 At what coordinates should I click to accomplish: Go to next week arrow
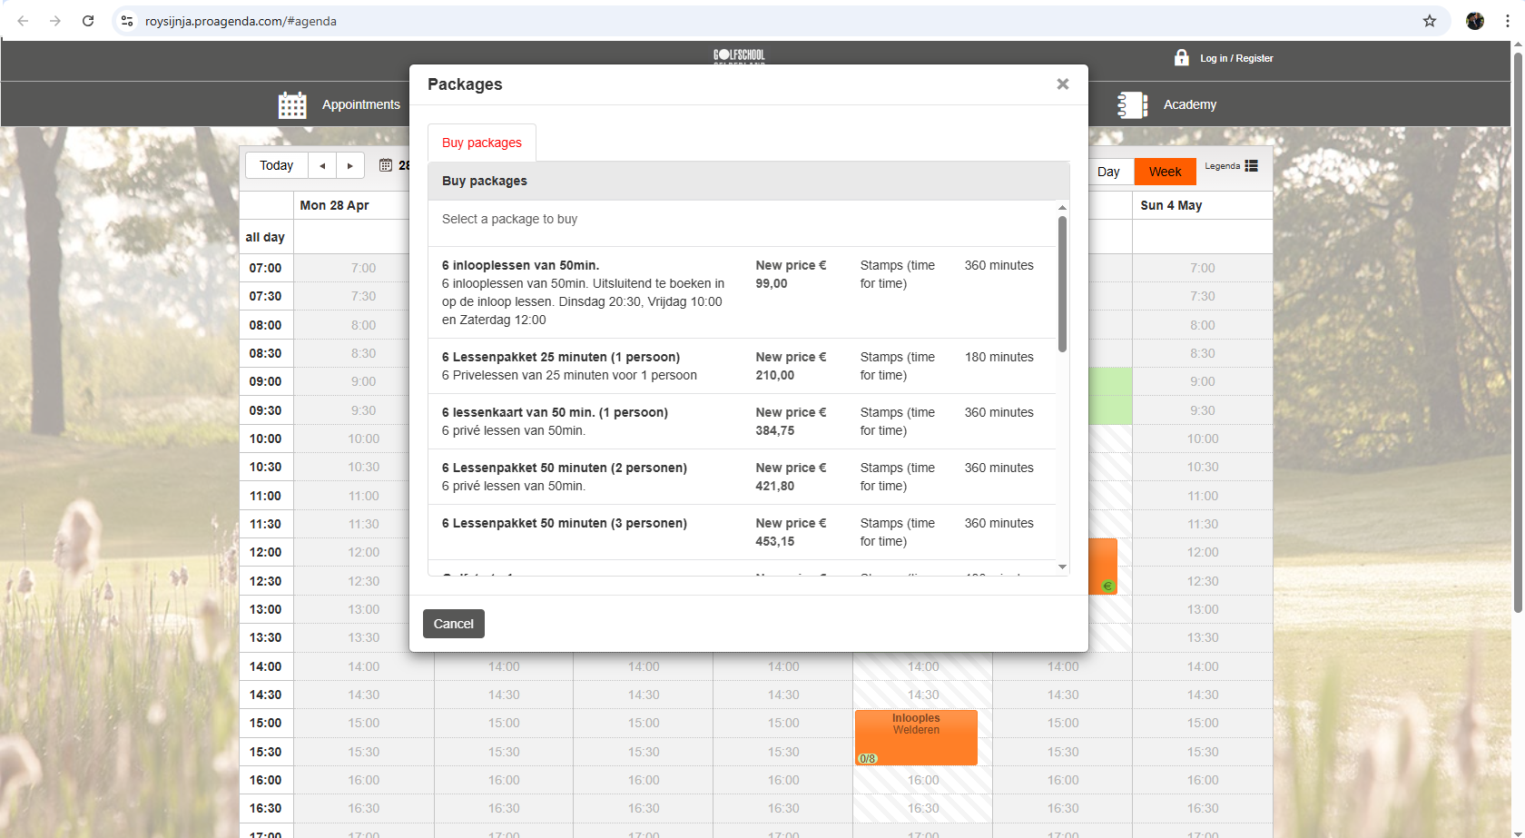[x=350, y=165]
